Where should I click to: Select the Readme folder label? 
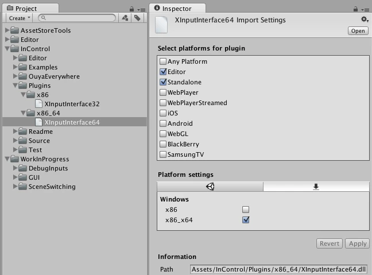click(41, 131)
